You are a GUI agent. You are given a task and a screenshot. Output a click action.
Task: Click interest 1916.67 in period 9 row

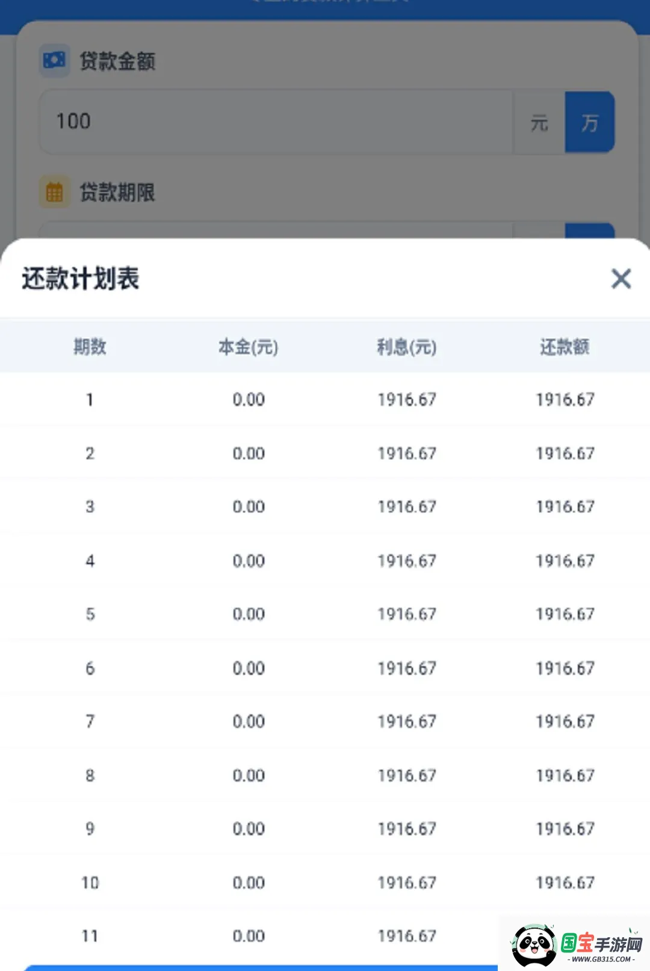[x=407, y=829]
